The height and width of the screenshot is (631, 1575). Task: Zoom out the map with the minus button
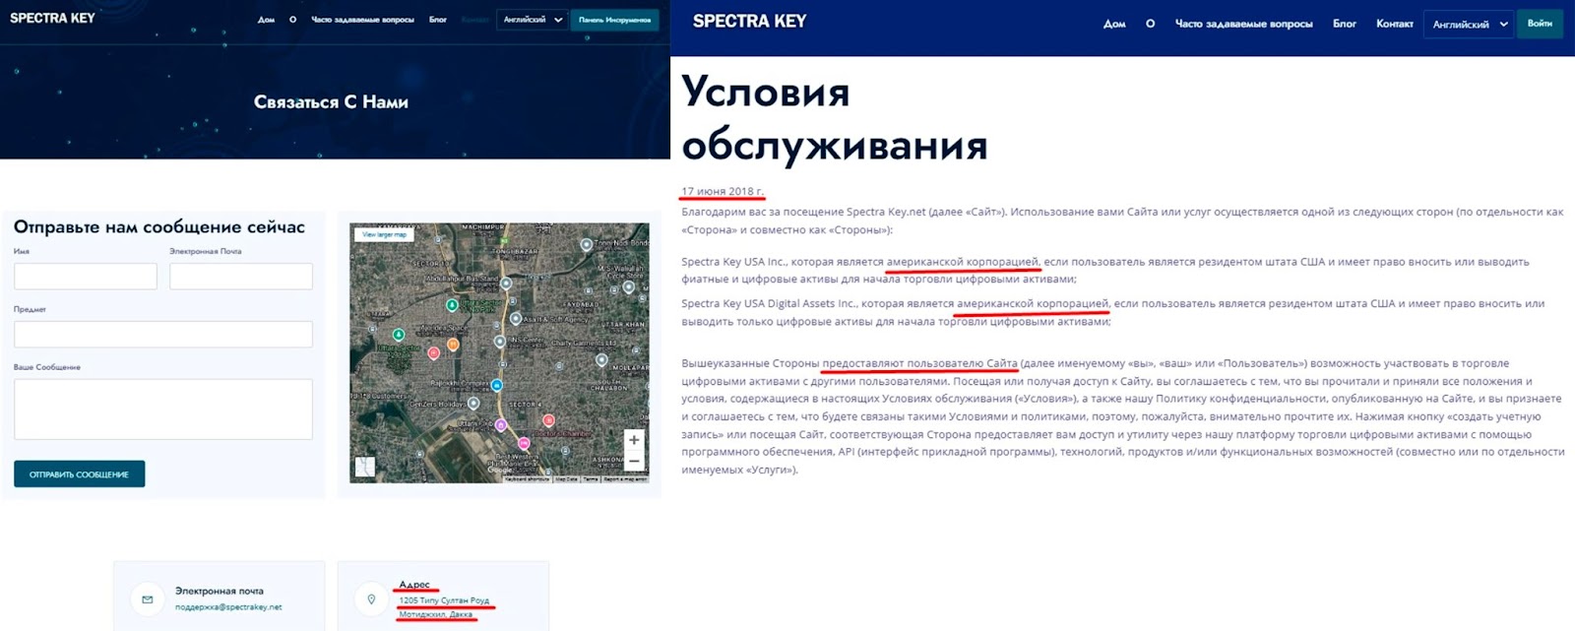click(x=634, y=461)
